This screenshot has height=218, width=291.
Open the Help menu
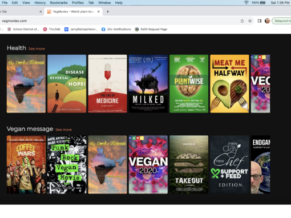point(119,3)
